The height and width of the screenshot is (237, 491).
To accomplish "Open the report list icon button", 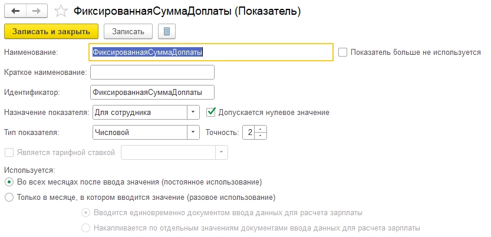I will (x=166, y=31).
